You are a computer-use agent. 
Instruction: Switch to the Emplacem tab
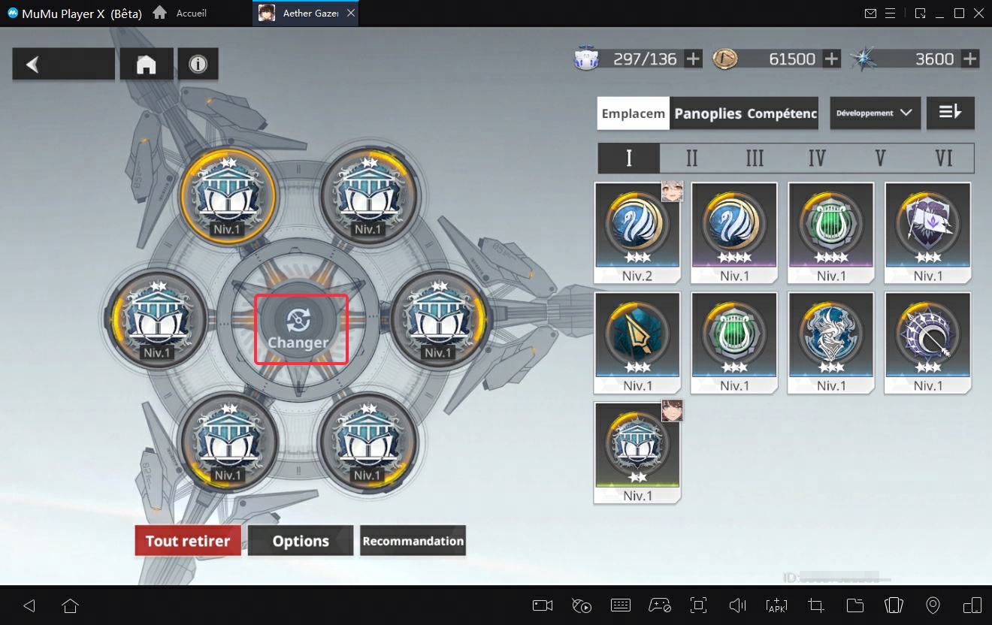[x=634, y=113]
